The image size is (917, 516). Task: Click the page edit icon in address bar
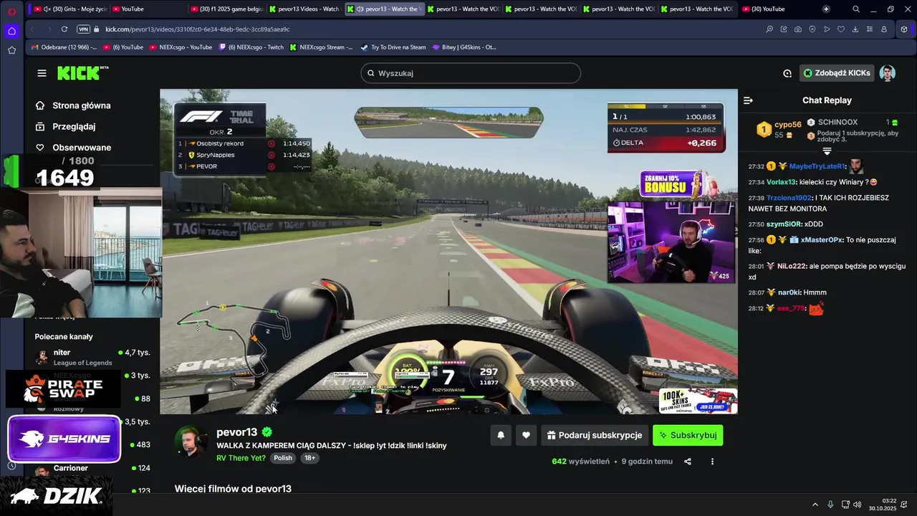(x=784, y=29)
